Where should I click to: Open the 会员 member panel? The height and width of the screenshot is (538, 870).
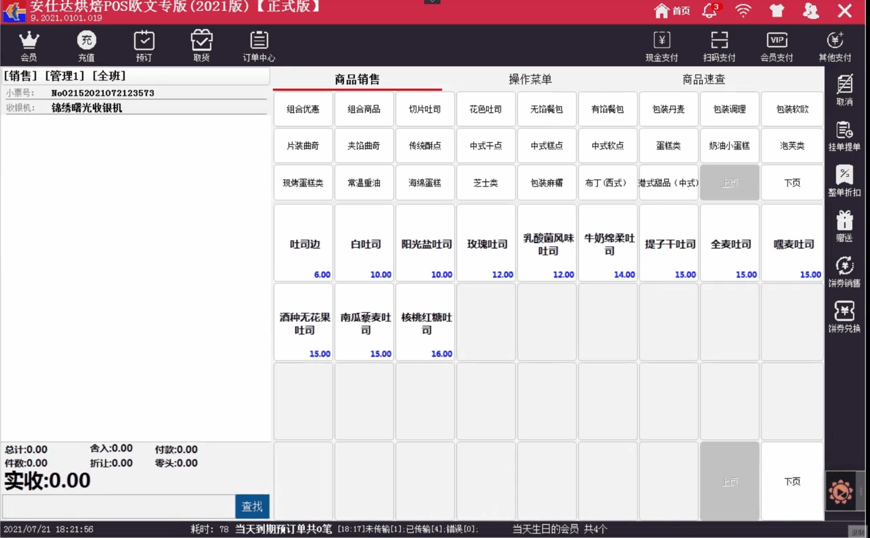(x=29, y=45)
